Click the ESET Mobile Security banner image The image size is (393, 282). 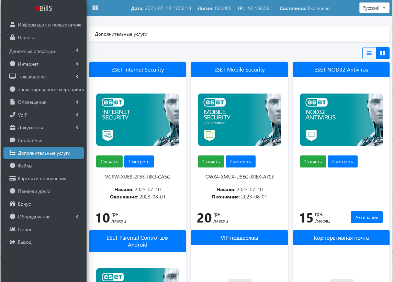coord(239,120)
